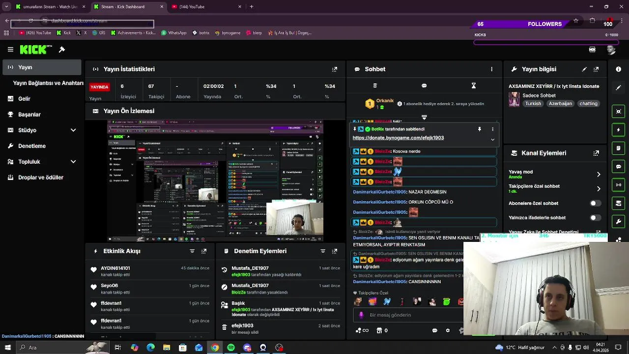629x354 pixels.
Task: Click the stream preview thumbnail
Action: [215, 180]
